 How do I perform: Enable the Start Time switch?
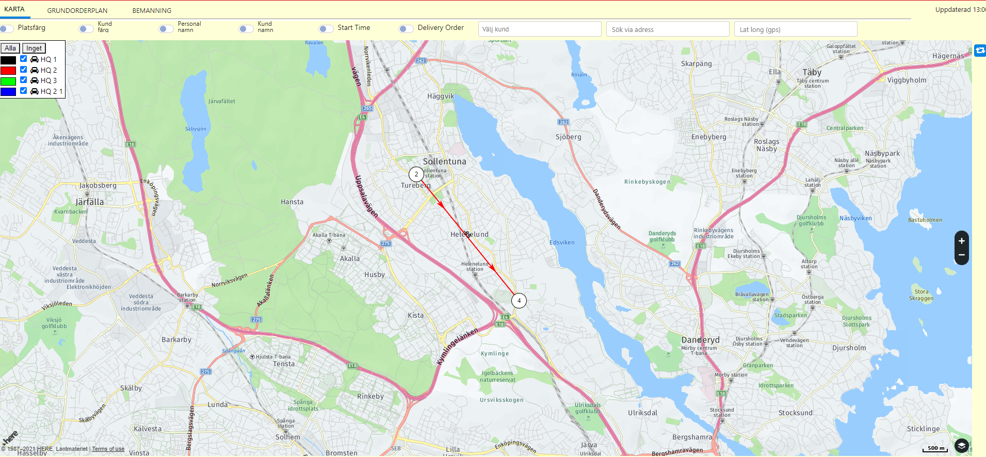[x=326, y=28]
